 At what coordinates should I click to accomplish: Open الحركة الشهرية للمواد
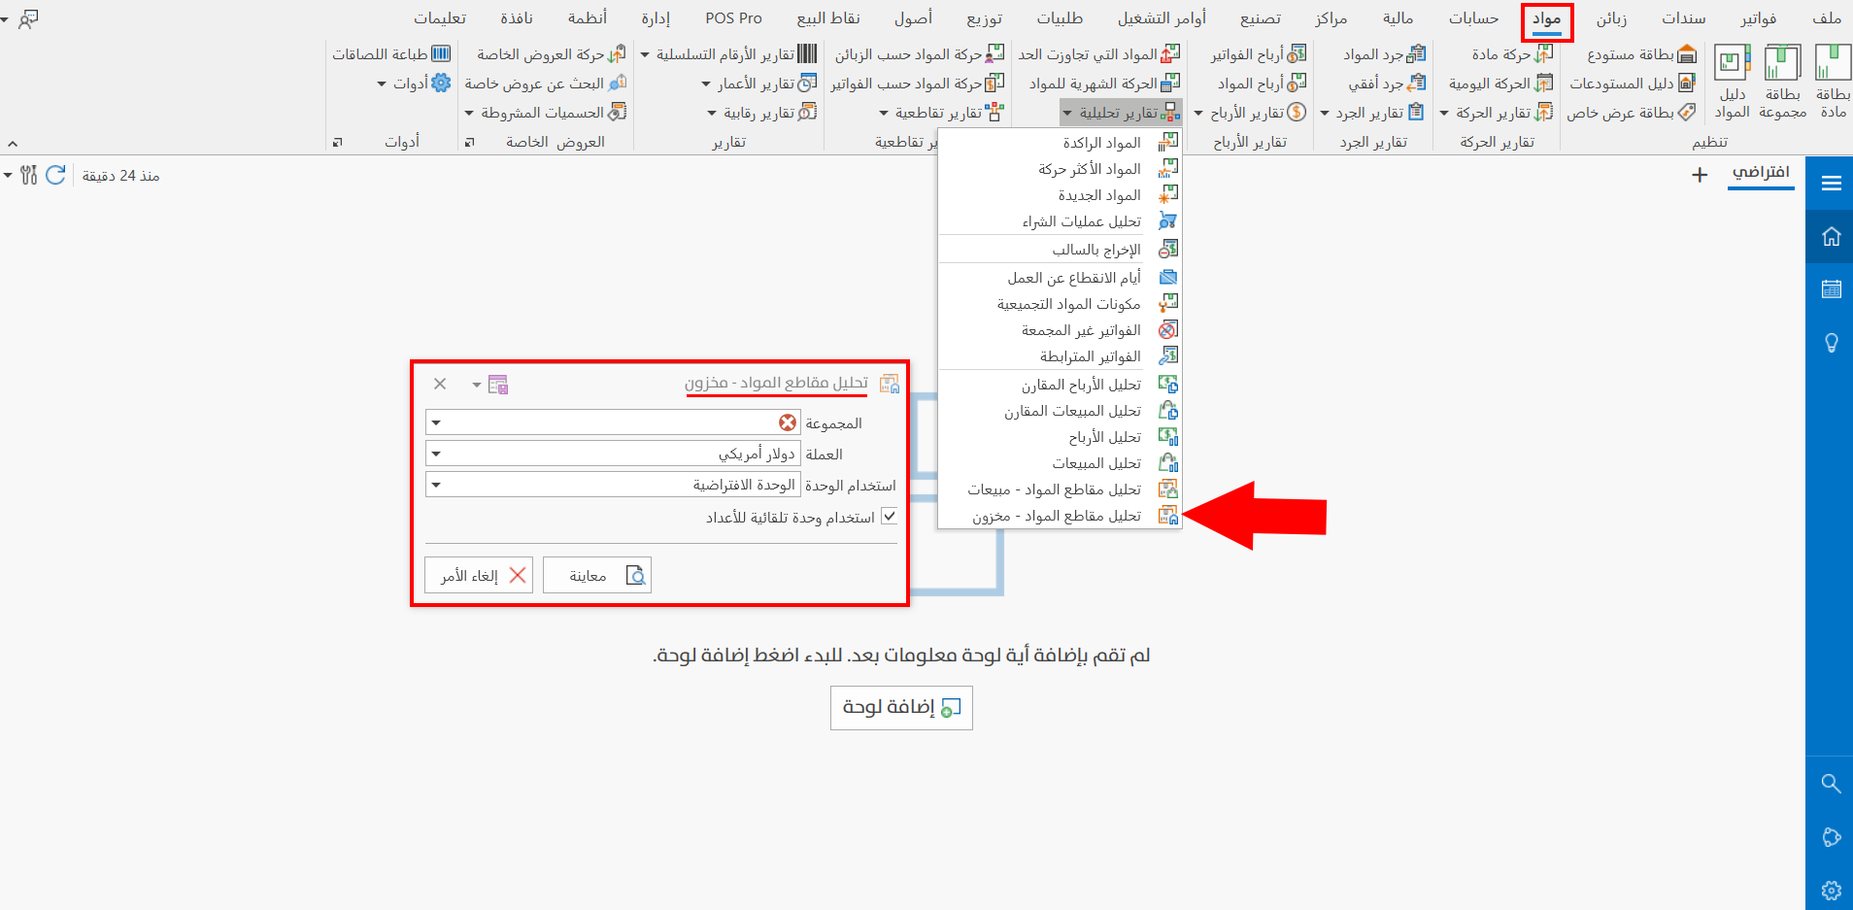coord(1105,84)
